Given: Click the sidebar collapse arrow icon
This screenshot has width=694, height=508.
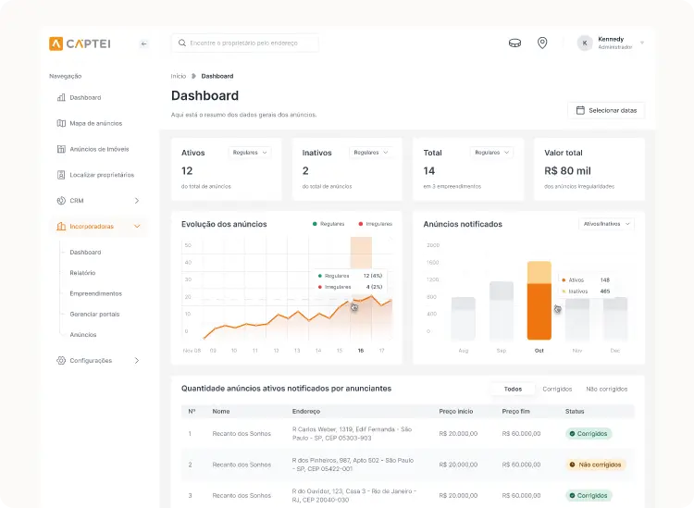Looking at the screenshot, I should tap(143, 43).
